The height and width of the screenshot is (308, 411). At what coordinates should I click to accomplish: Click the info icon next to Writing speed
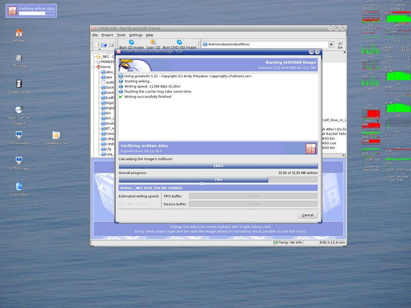point(121,86)
